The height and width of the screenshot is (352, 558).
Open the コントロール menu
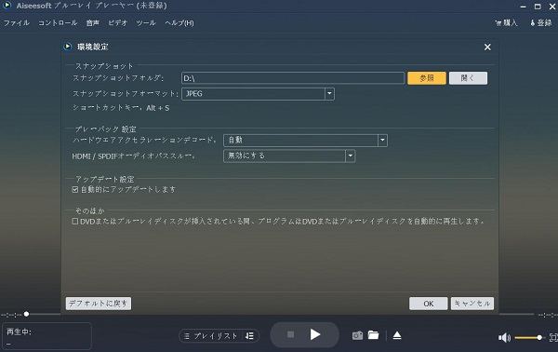(58, 22)
